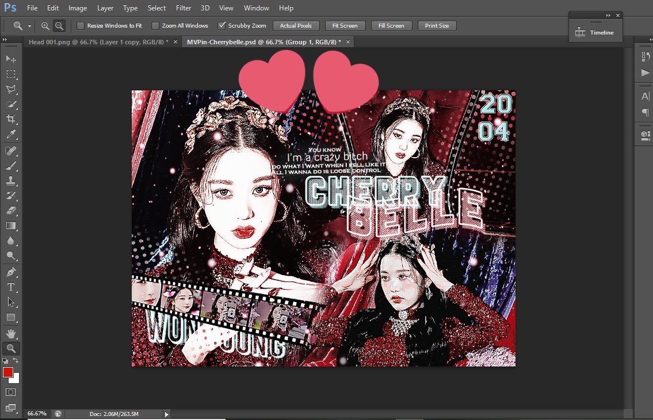Select the Gradient tool
The image size is (653, 420).
click(x=11, y=226)
